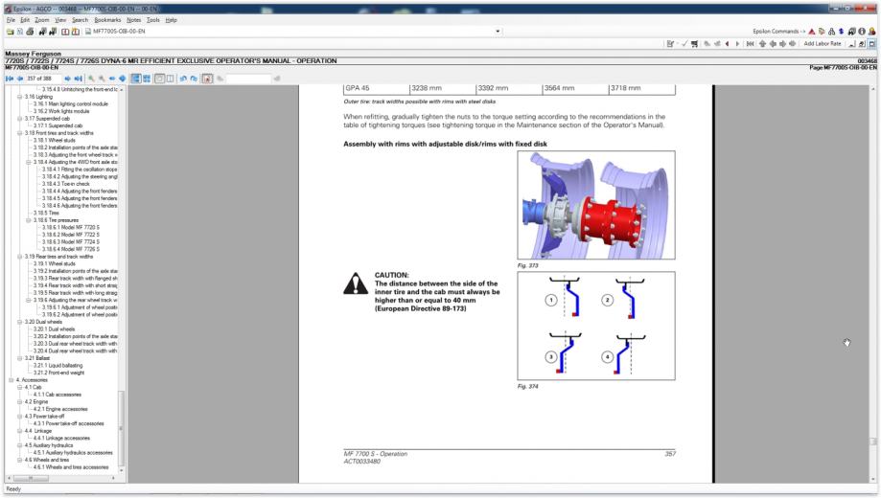Click the rotate left icon in viewer toolbar
Viewport: 881px width, 498px height.
pos(183,79)
